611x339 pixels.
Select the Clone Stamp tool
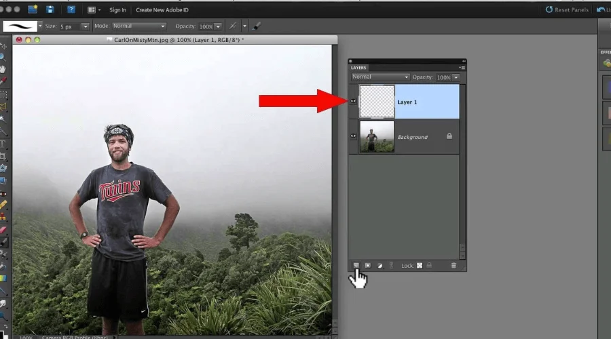(x=3, y=216)
